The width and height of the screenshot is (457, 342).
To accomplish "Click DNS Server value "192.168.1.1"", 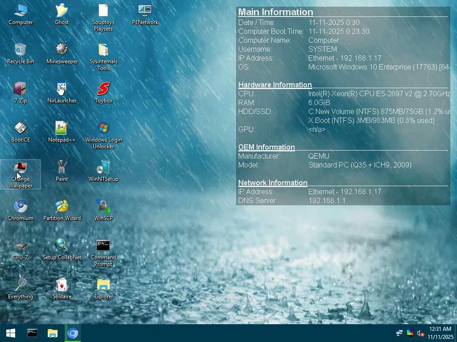I will (x=327, y=201).
